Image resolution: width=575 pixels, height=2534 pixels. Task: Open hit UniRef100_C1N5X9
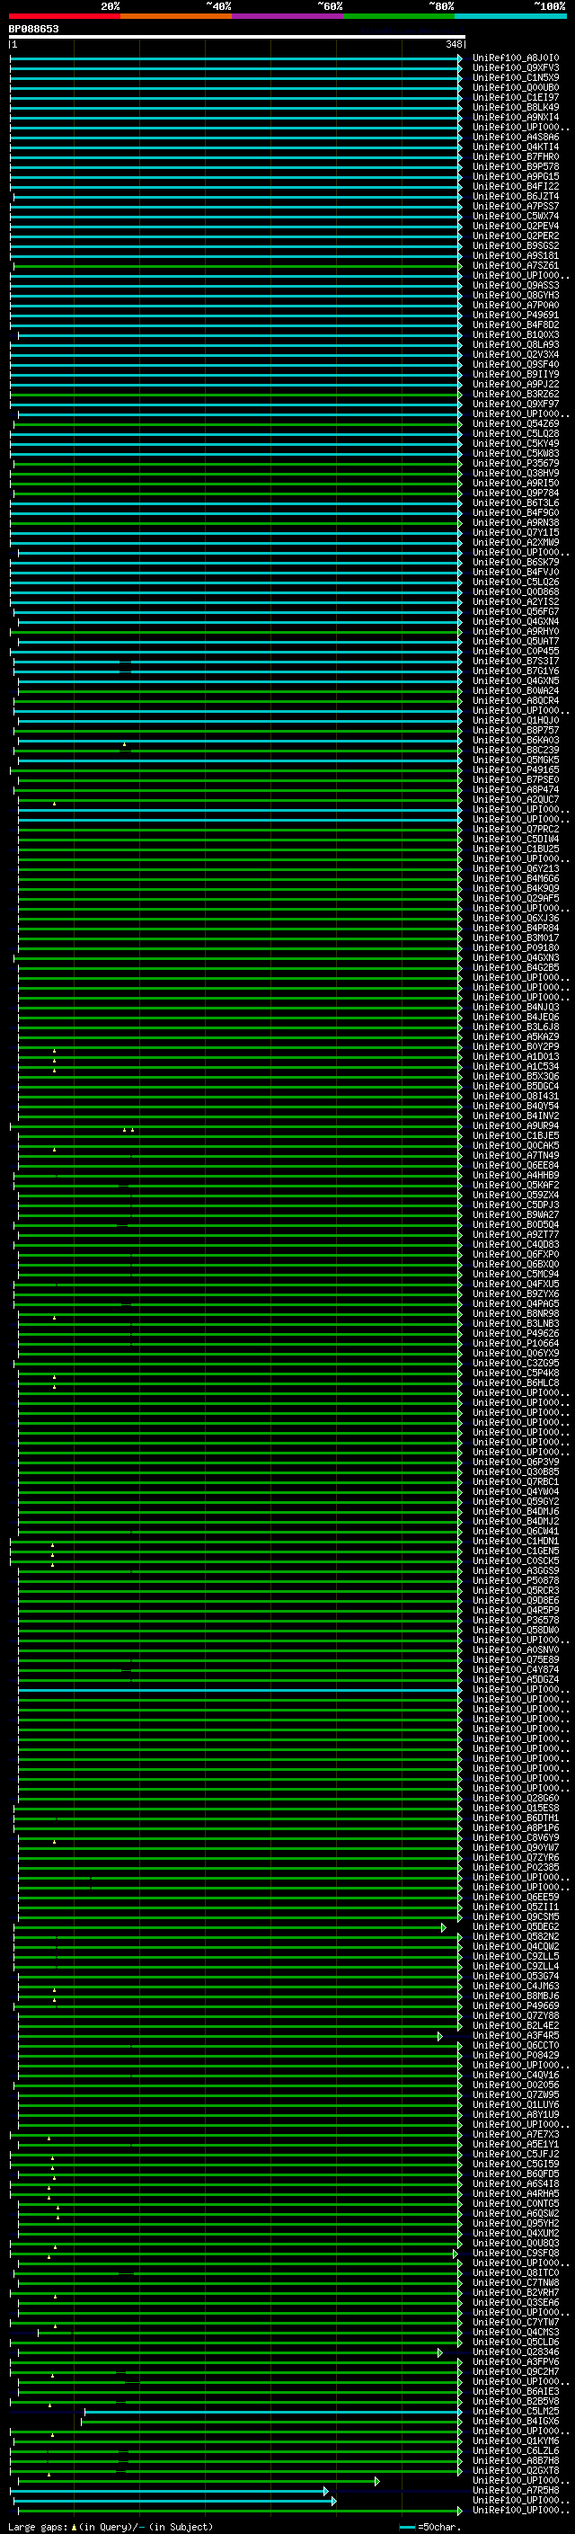pos(516,77)
